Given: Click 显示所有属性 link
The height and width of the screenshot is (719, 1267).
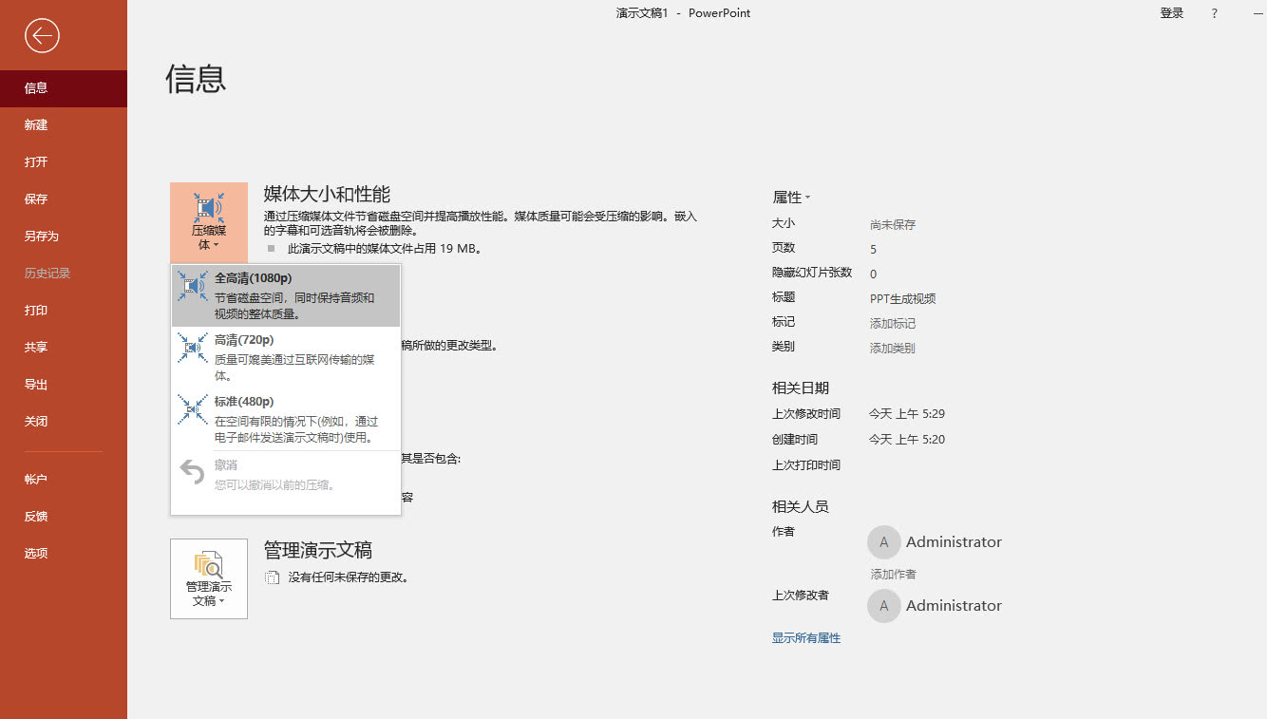Looking at the screenshot, I should [x=806, y=638].
